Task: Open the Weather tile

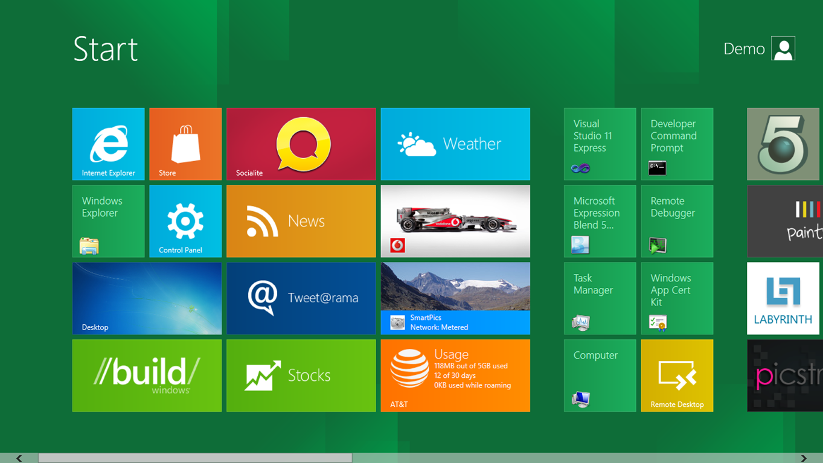Action: (455, 144)
